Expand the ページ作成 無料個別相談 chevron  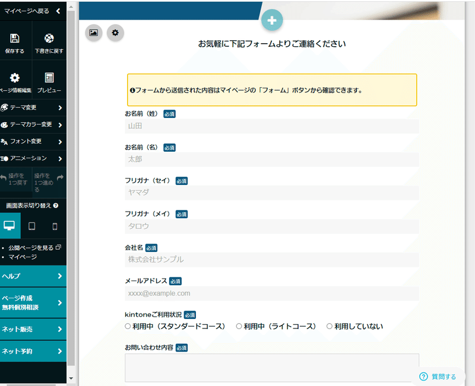pyautogui.click(x=60, y=303)
